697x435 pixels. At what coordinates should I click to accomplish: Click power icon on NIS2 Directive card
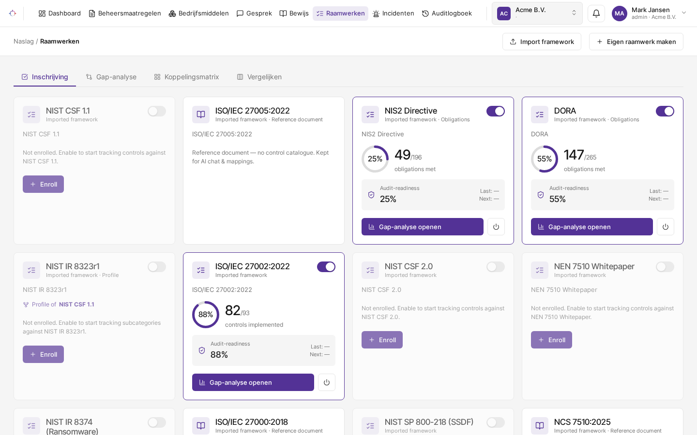tap(496, 227)
